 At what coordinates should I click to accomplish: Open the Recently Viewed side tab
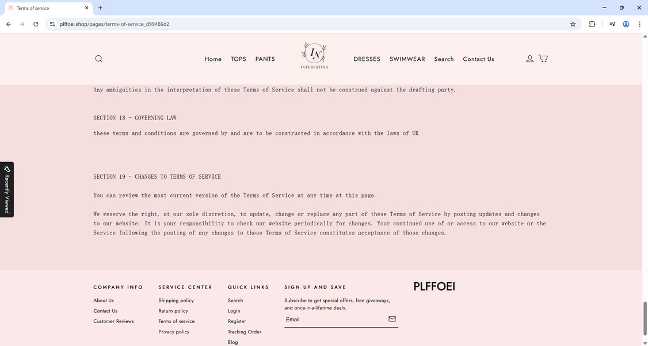coord(7,190)
